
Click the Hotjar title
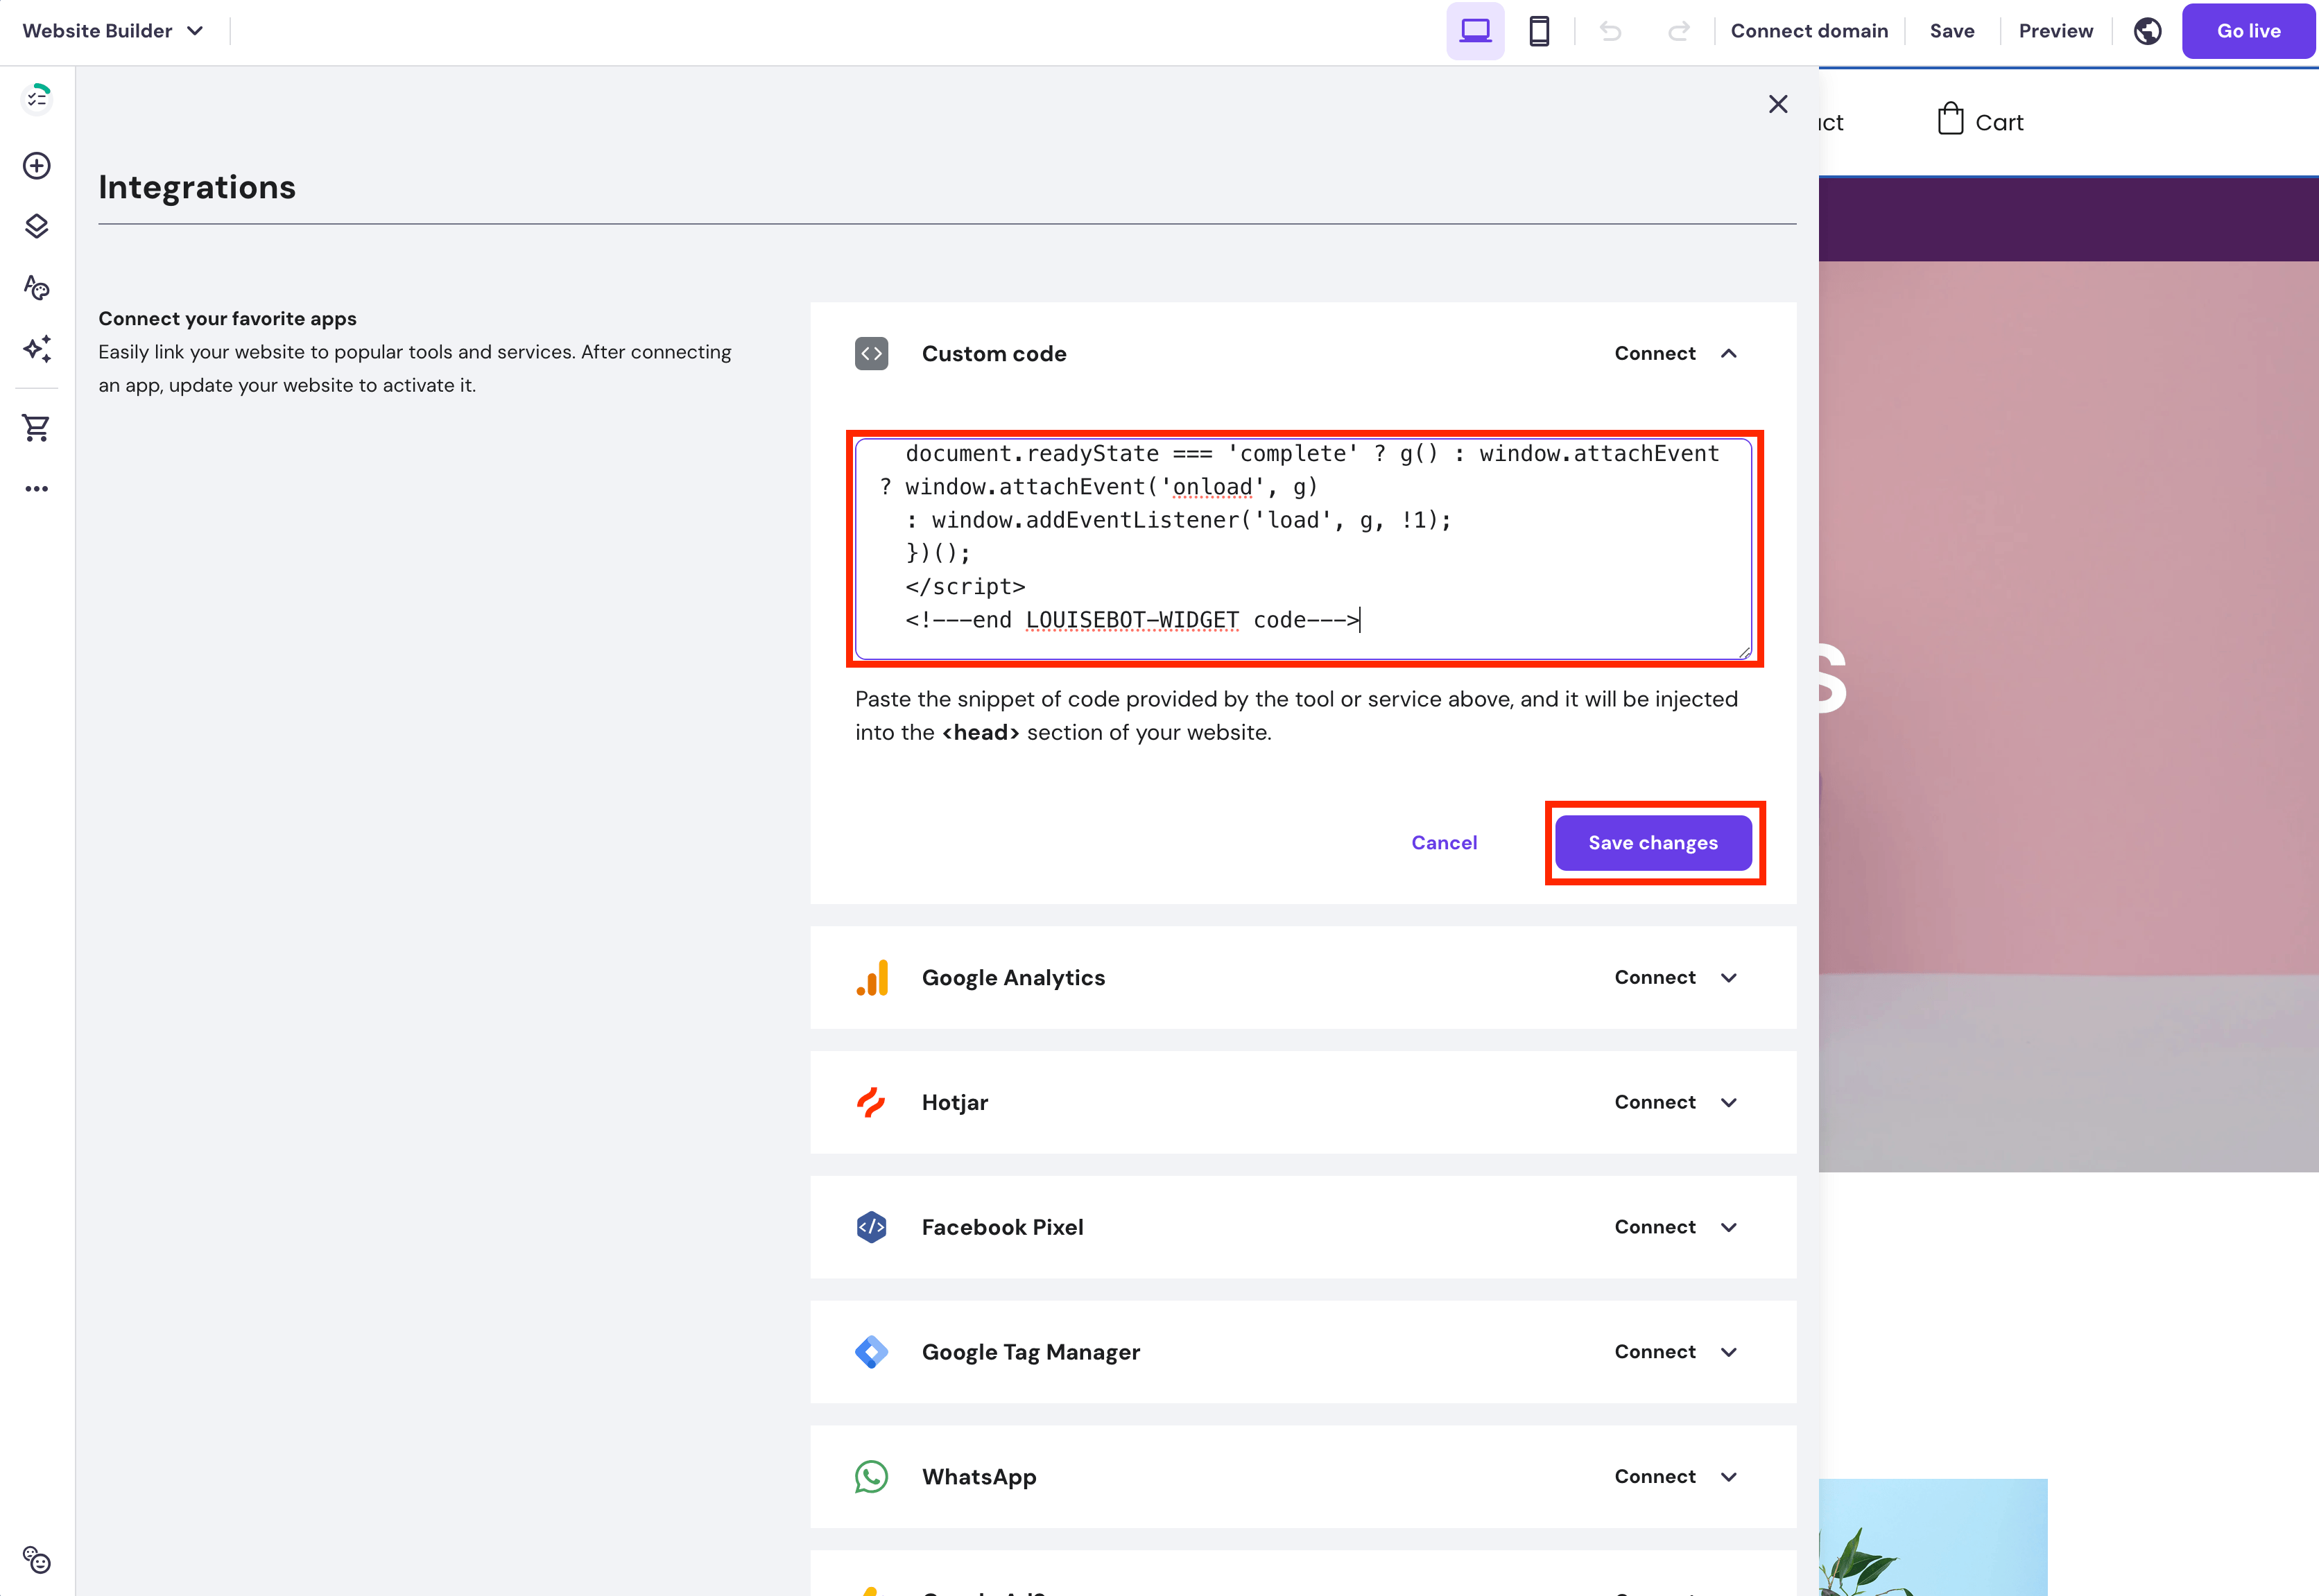[x=955, y=1103]
